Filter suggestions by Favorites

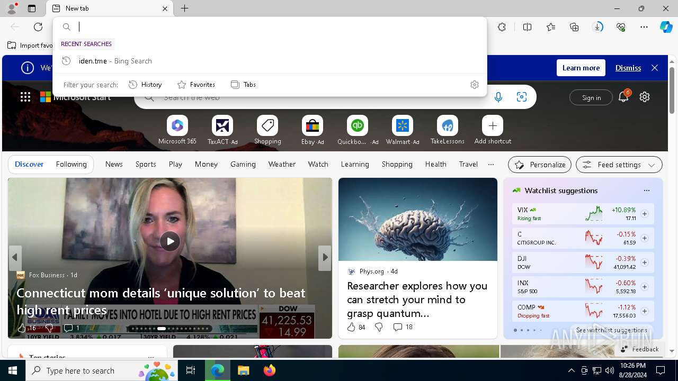pyautogui.click(x=196, y=85)
